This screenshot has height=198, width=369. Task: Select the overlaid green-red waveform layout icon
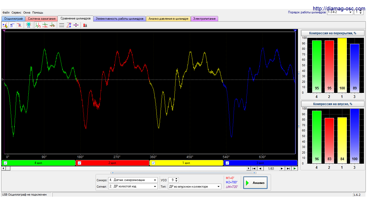pos(52,25)
